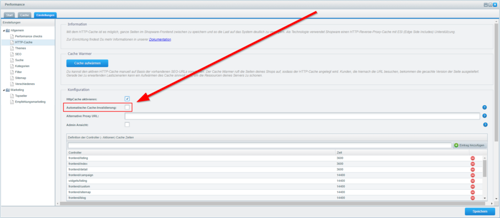Disable the HttpCache aktivieren checkbox
Viewport: 500px width, 218px height.
(x=127, y=99)
